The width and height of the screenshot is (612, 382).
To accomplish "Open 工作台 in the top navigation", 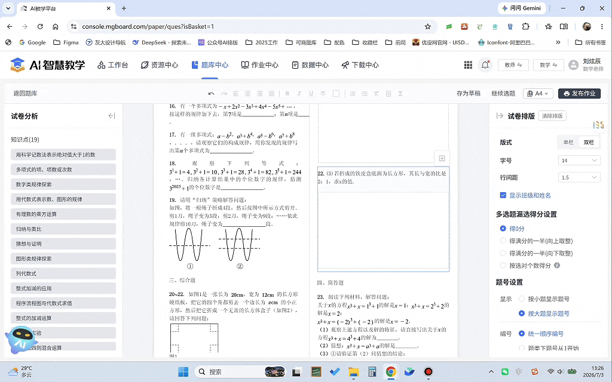I will [x=113, y=65].
